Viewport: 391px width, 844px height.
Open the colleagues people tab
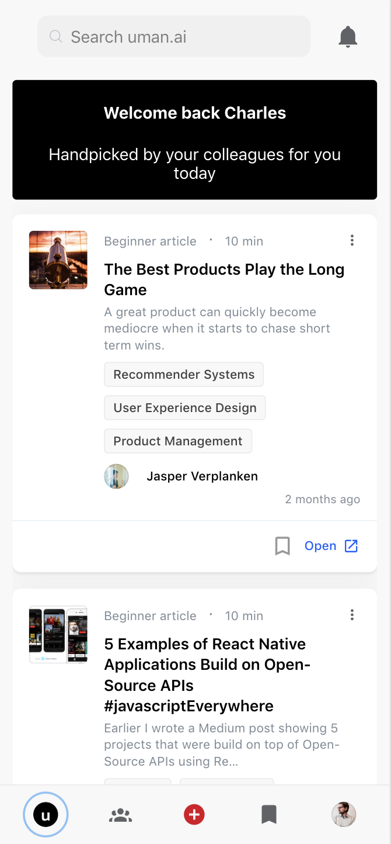point(120,815)
